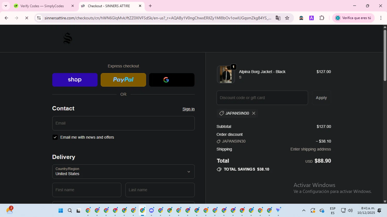Choose Google Pay express checkout
The width and height of the screenshot is (387, 217).
pyautogui.click(x=172, y=80)
